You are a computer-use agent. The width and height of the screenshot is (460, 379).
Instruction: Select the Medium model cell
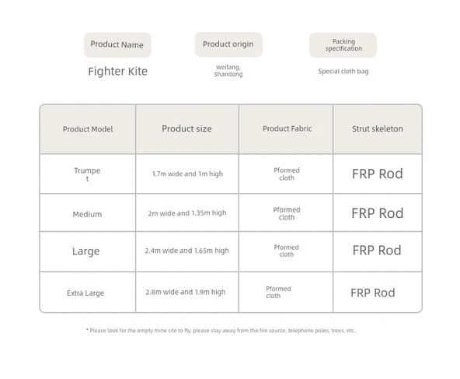coord(88,213)
